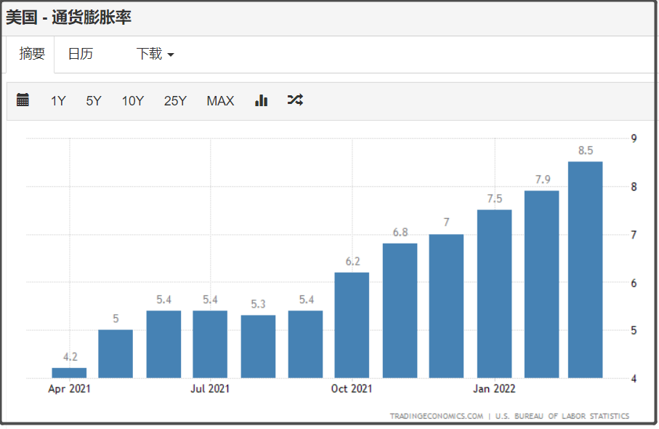This screenshot has height=429, width=659.
Task: Click the 7.9 value label
Action: [x=543, y=180]
